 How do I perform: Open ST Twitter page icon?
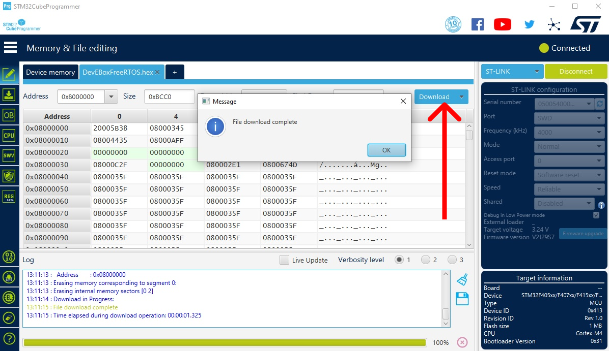pos(529,24)
